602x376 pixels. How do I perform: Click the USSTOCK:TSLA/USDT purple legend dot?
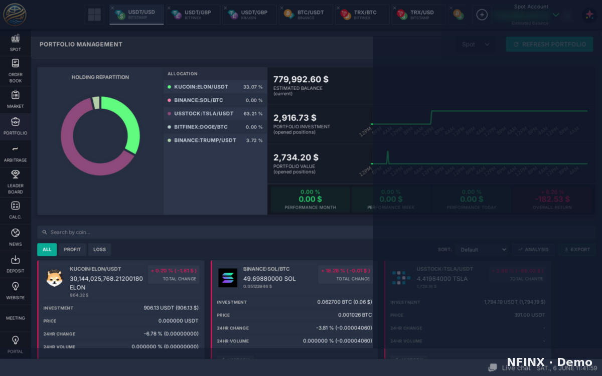pos(170,114)
